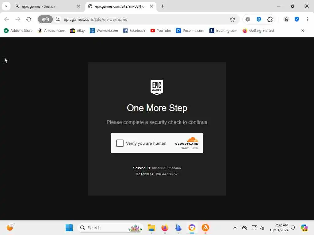This screenshot has width=314, height=235.
Task: Open Avast Secure Browser on taskbar
Action: pyautogui.click(x=192, y=228)
